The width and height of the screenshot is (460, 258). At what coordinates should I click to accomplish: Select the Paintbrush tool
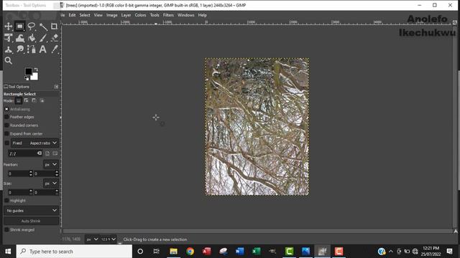(43, 38)
